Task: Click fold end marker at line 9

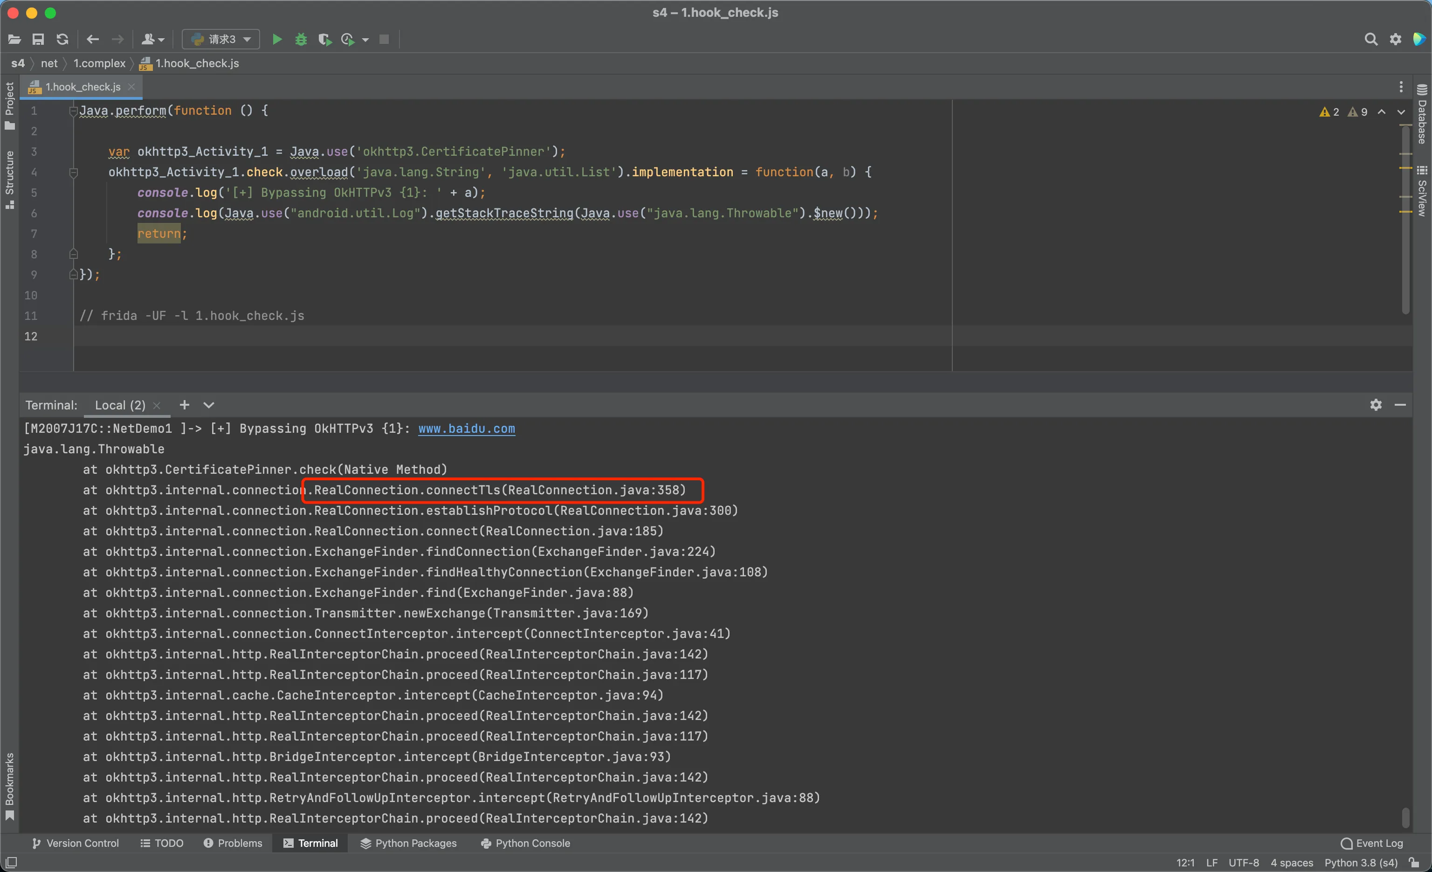Action: (73, 274)
